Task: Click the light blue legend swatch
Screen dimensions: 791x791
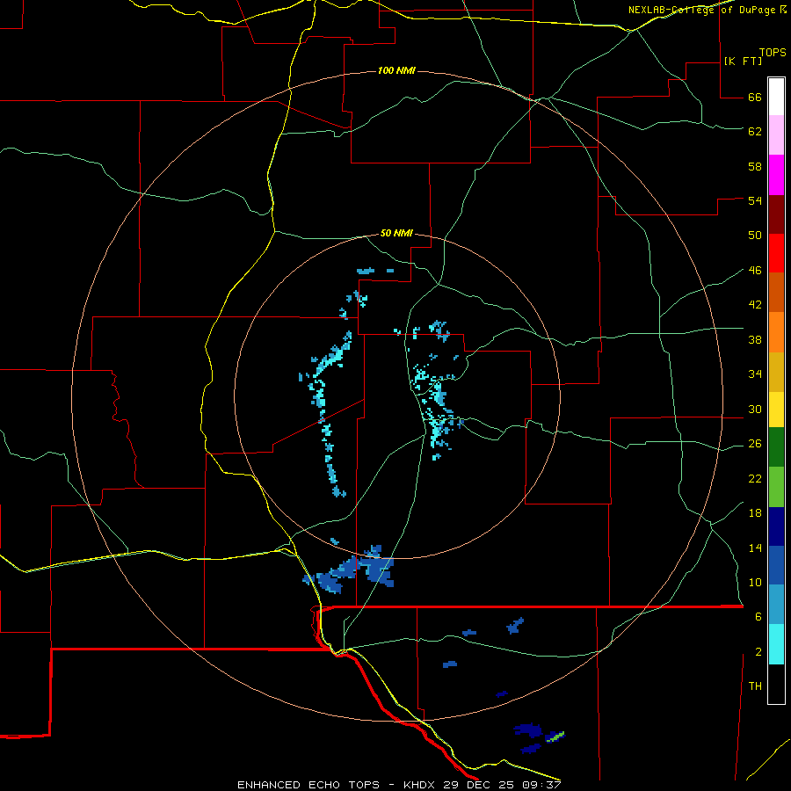Action: click(x=776, y=605)
